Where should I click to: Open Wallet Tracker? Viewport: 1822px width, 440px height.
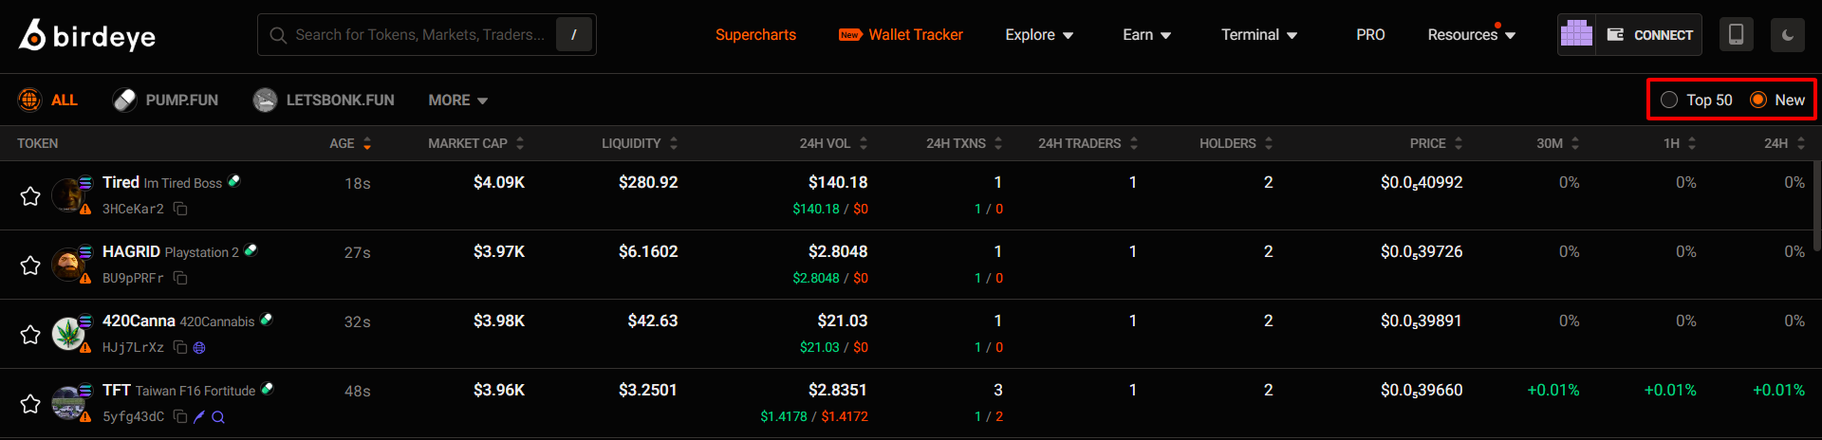click(x=901, y=35)
